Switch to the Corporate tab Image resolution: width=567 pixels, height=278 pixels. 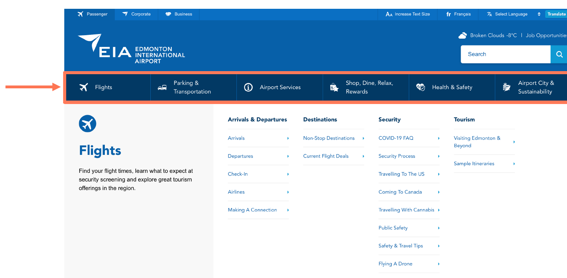point(136,14)
